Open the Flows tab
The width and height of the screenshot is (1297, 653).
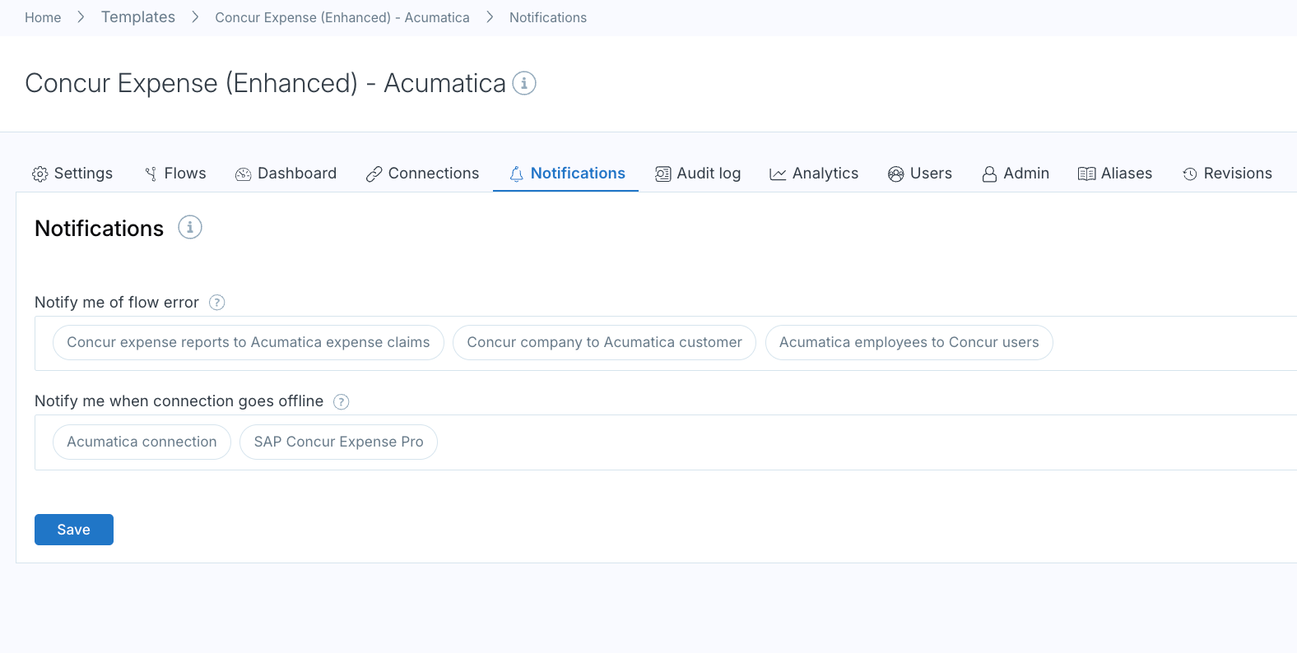175,174
